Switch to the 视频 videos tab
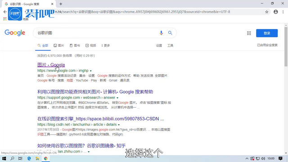 tap(91, 45)
